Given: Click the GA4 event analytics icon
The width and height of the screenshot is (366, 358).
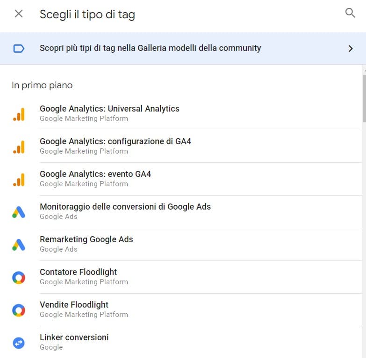Looking at the screenshot, I should pos(19,179).
